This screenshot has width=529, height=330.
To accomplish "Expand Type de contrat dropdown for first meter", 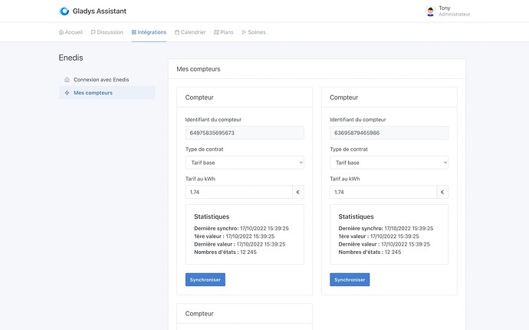I will [x=245, y=163].
